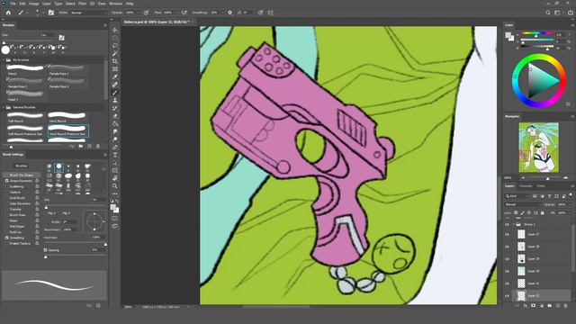The height and width of the screenshot is (324, 576).
Task: Open symmetry paint options butterfly icon
Action: coord(271,13)
